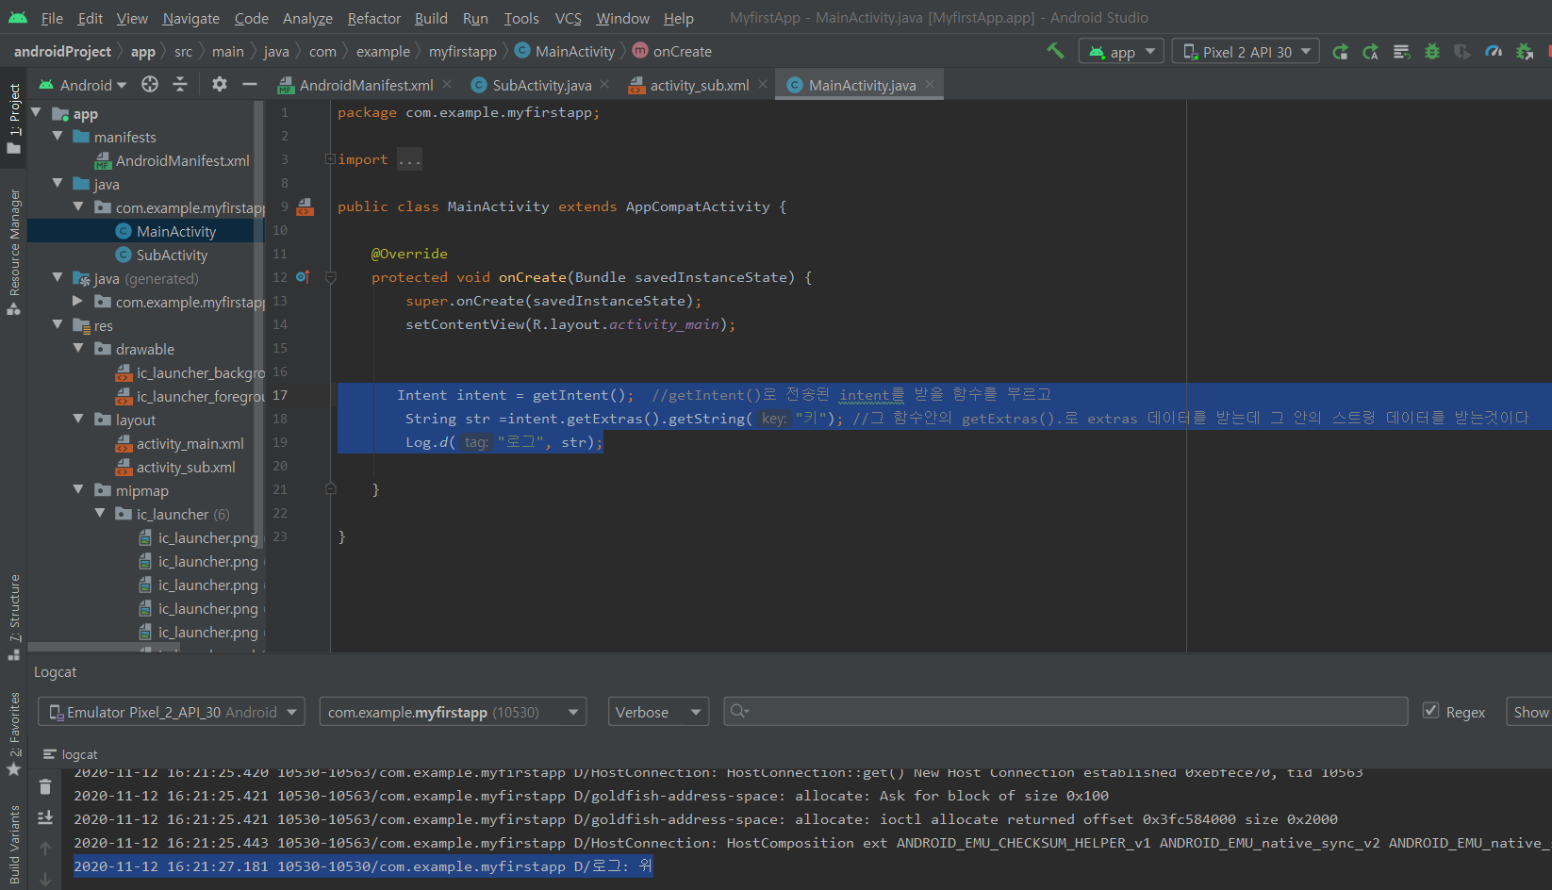Viewport: 1552px width, 890px height.
Task: Collapse the manifests folder
Action: click(58, 137)
